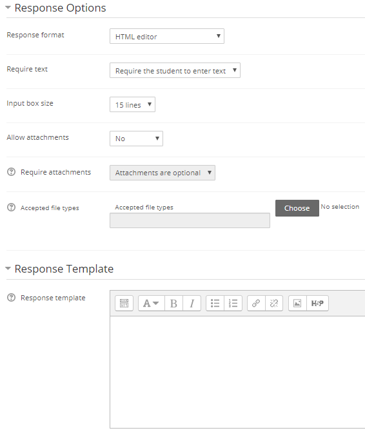Click the H5P insert icon
365x435 pixels.
(317, 303)
